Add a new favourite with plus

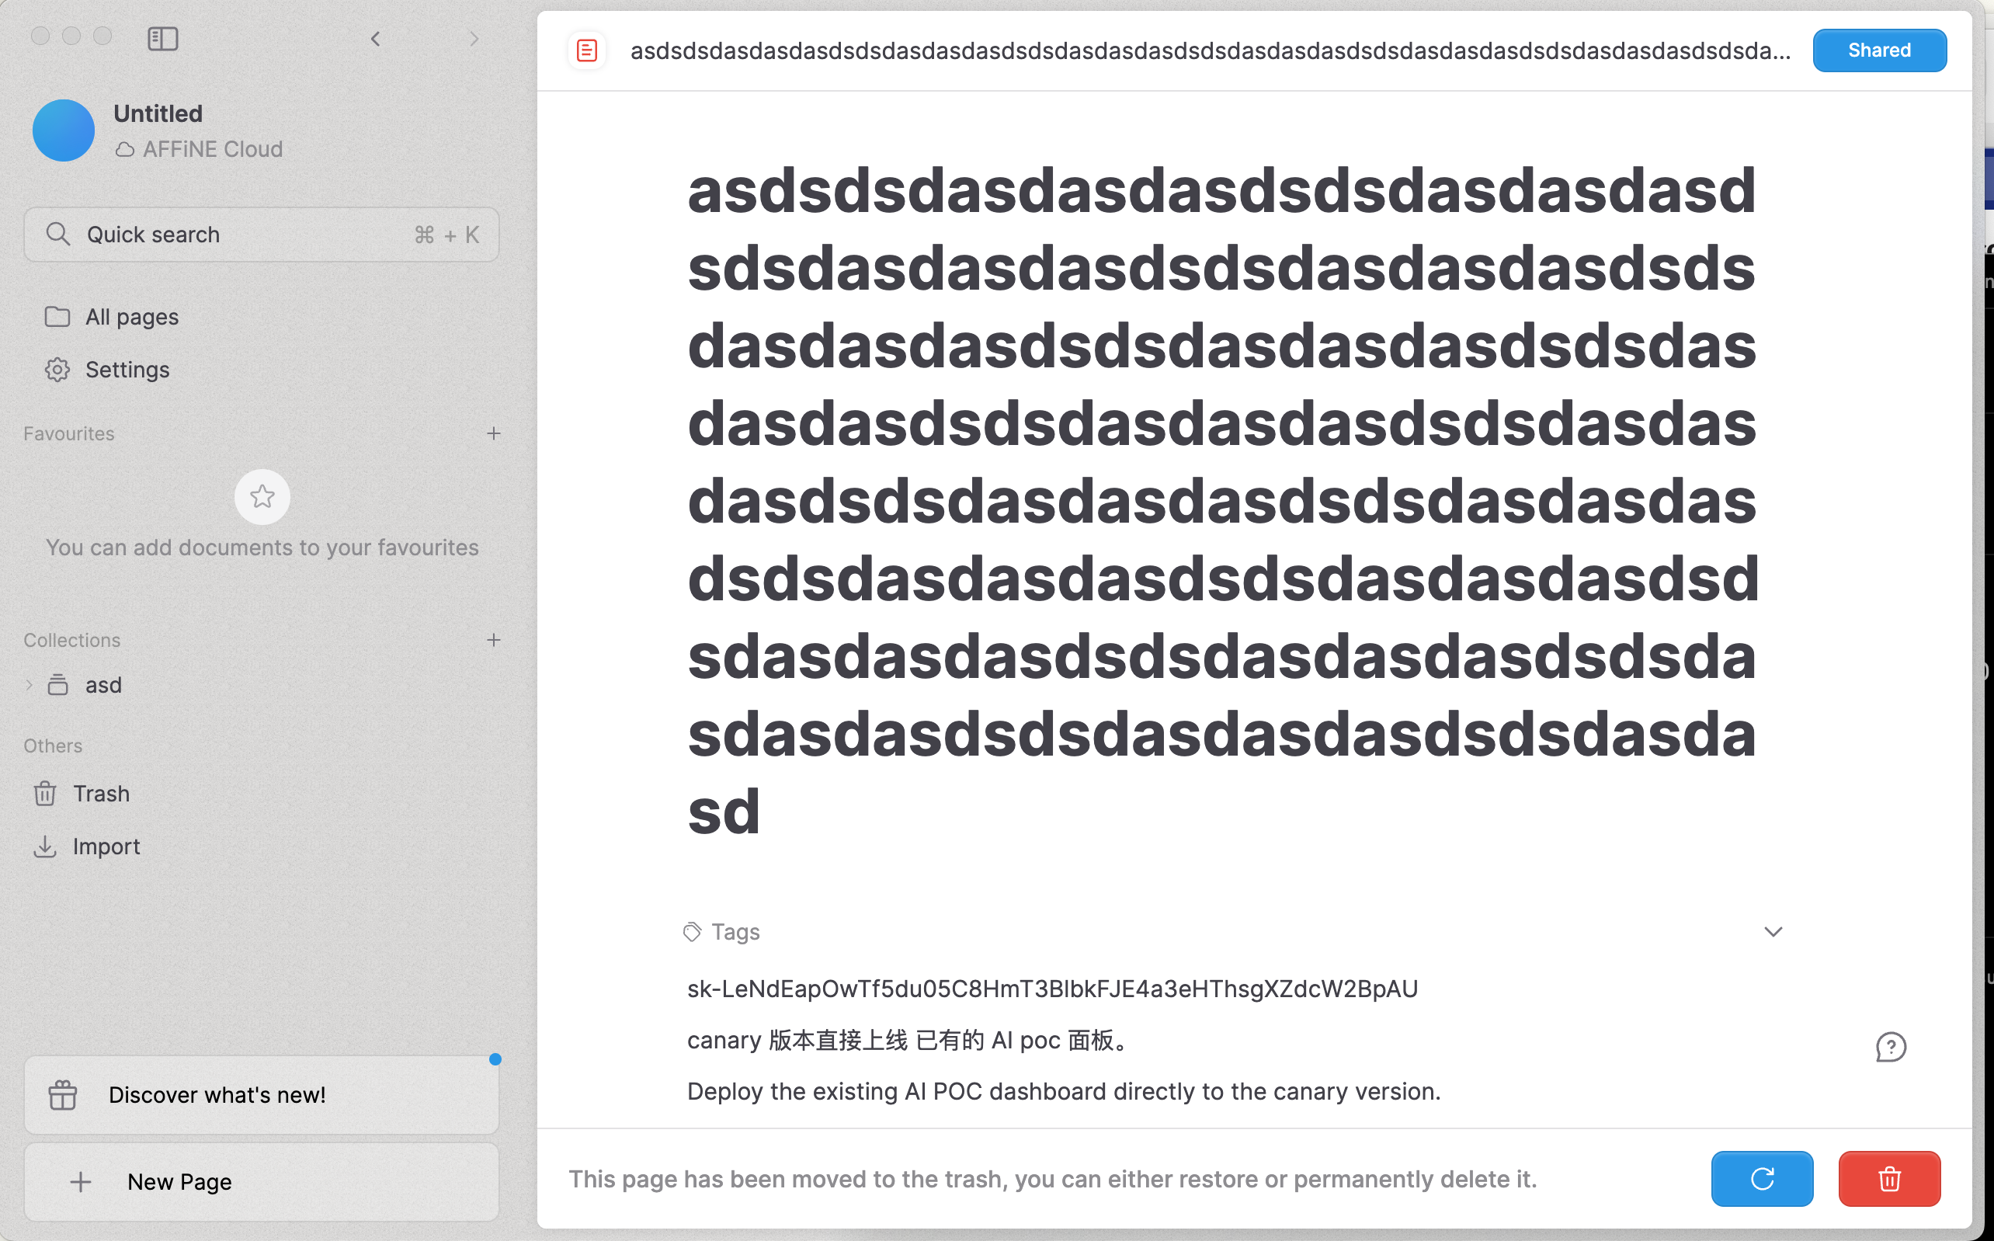coord(493,433)
